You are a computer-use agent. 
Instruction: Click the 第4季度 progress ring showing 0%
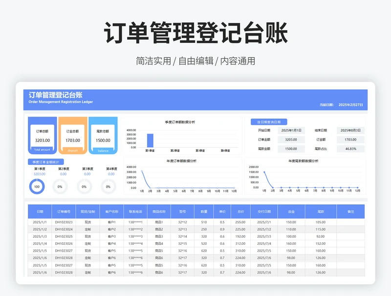pyautogui.click(x=108, y=187)
